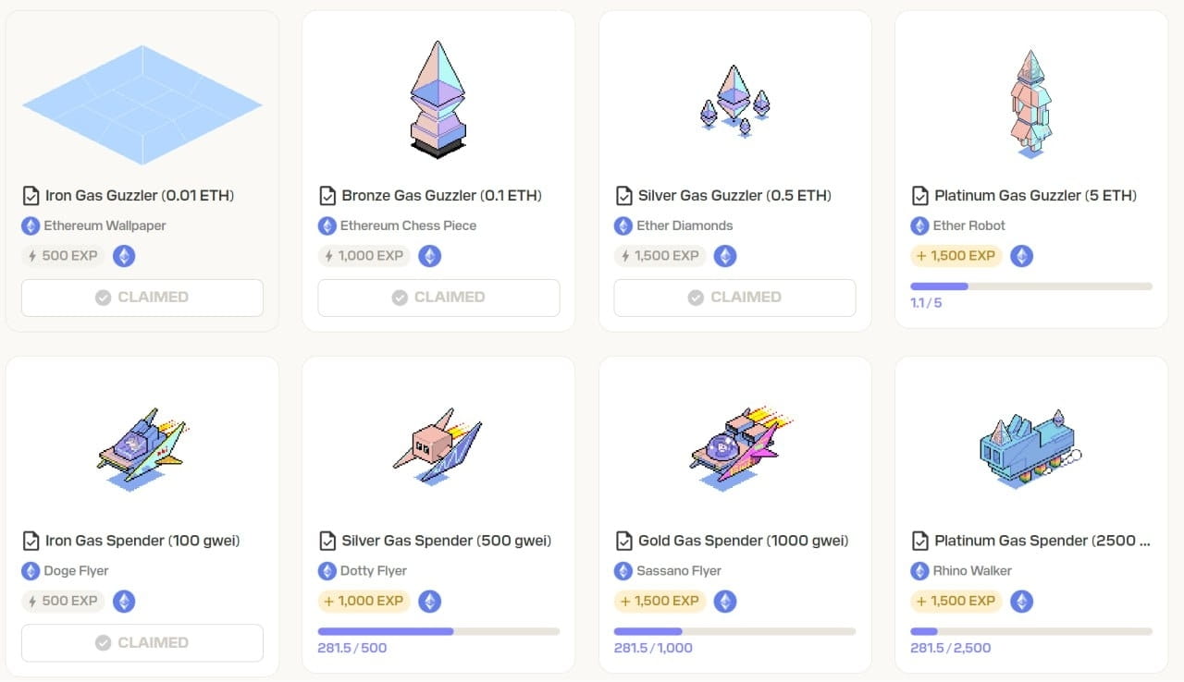Click the Ether Diamonds pixel artwork
1184x682 pixels.
[734, 101]
